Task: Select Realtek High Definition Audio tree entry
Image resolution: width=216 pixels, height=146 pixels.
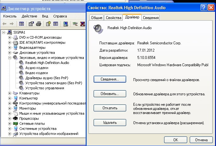Action: pos(47,63)
